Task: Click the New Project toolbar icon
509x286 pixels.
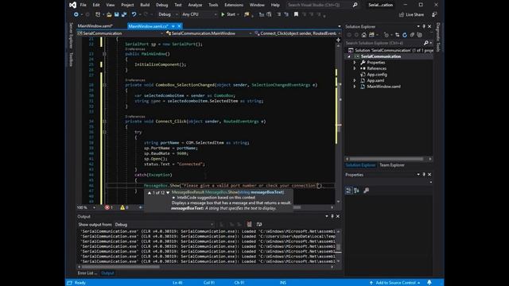Action: pyautogui.click(x=98, y=14)
